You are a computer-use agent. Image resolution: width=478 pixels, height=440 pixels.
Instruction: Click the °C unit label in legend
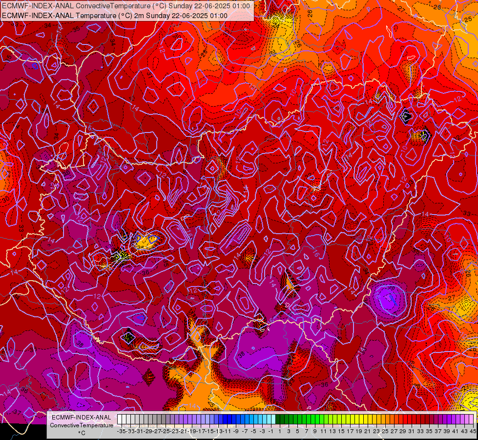tap(82, 433)
